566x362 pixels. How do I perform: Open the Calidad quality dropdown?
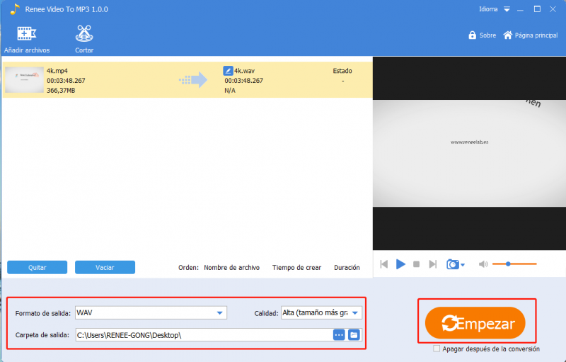pos(321,313)
